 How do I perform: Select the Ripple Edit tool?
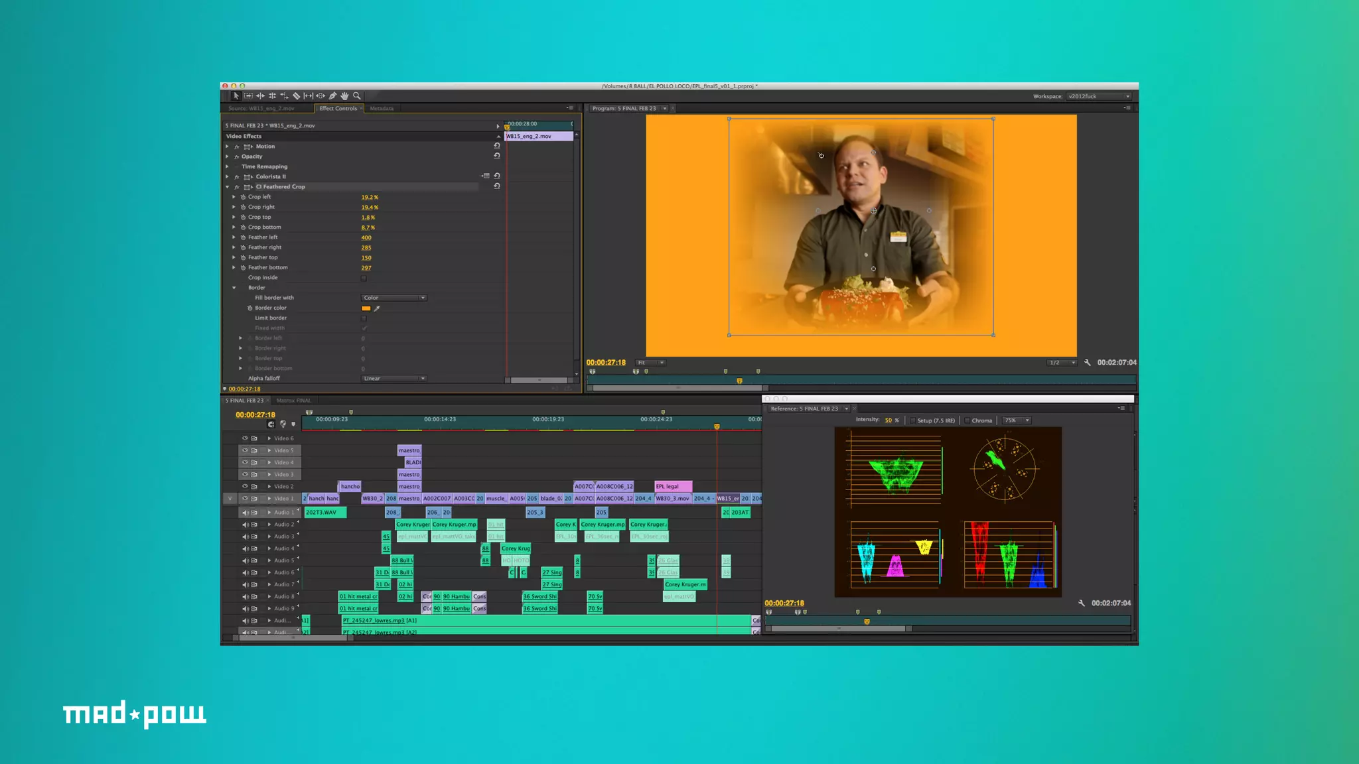pos(260,96)
